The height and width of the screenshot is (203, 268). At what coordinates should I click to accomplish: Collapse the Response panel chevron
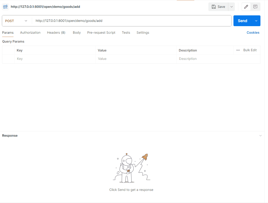[x=260, y=136]
